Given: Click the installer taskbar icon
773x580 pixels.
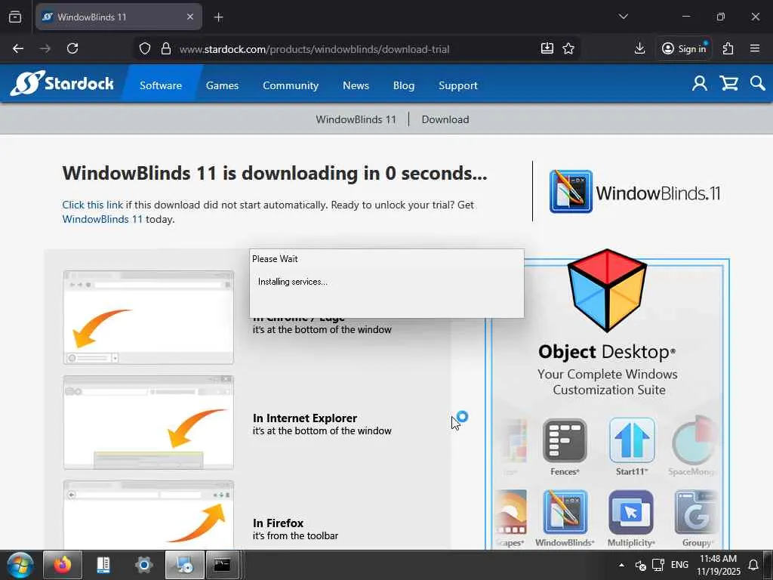Looking at the screenshot, I should [184, 565].
